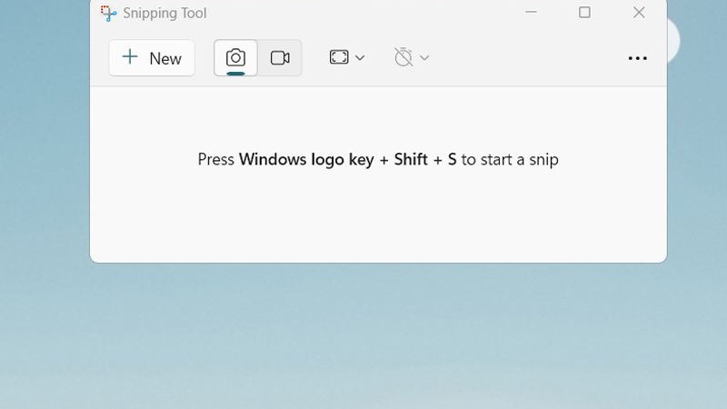Click the New snip button
This screenshot has width=727, height=409.
coord(152,58)
